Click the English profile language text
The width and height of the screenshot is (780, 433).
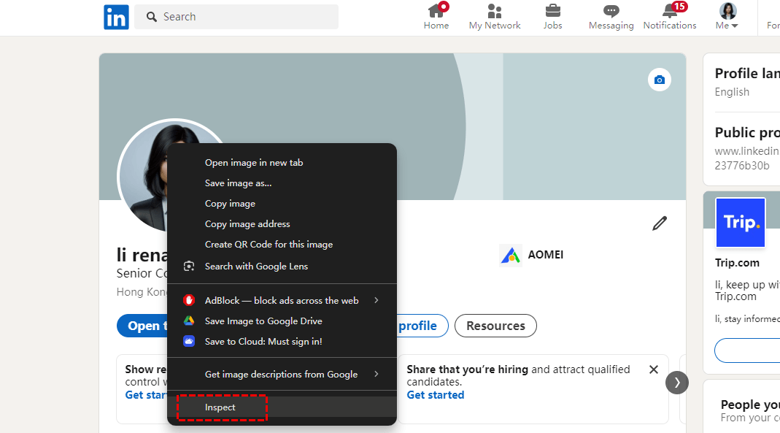[x=732, y=92]
